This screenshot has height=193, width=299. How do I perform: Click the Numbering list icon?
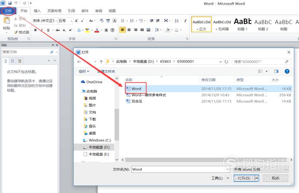coord(132,21)
